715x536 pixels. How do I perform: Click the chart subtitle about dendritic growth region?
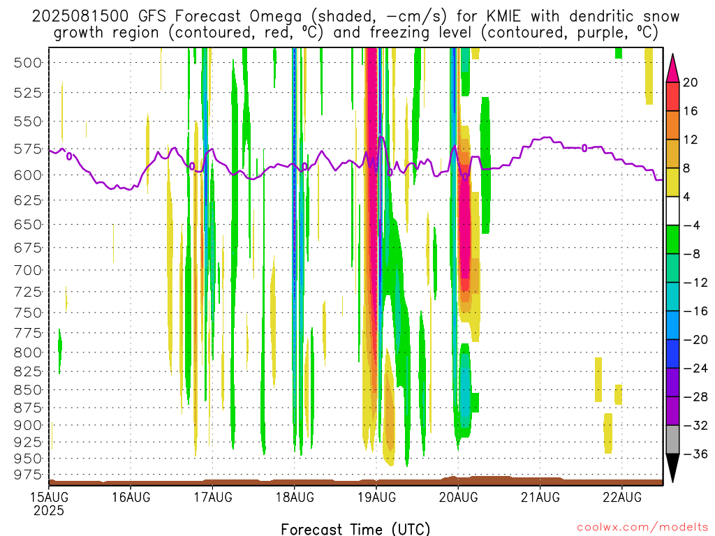pos(355,33)
